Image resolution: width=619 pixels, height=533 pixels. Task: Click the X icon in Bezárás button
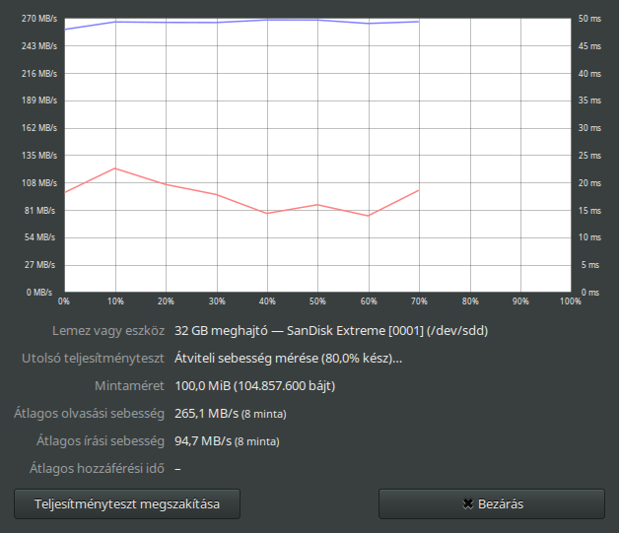(468, 503)
